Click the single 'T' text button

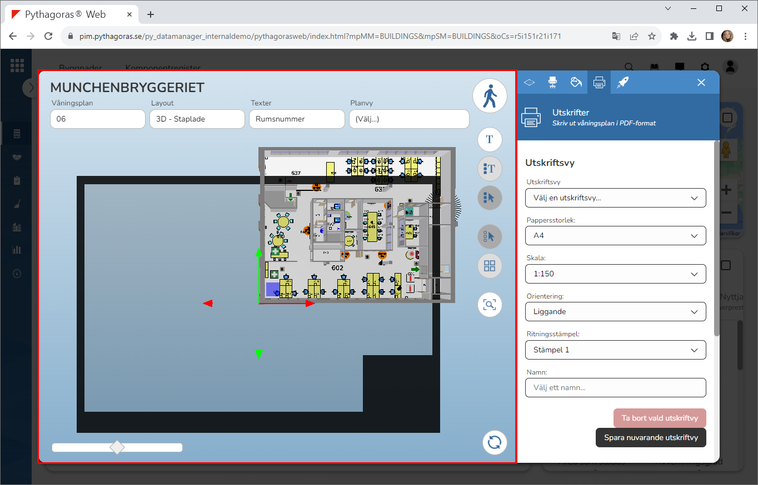point(490,139)
